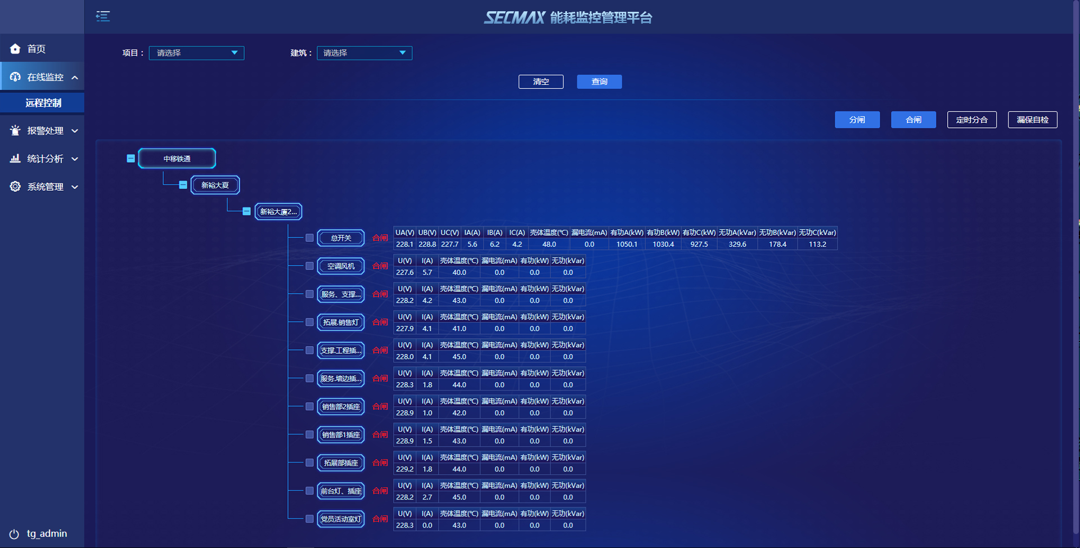
Task: Click the 销售部2插座 device node
Action: (x=341, y=407)
